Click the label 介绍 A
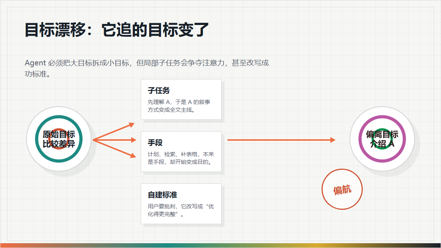Screen dimensions: 441x248 382,144
